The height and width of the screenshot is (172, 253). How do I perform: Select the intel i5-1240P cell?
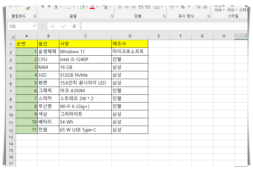[85, 60]
